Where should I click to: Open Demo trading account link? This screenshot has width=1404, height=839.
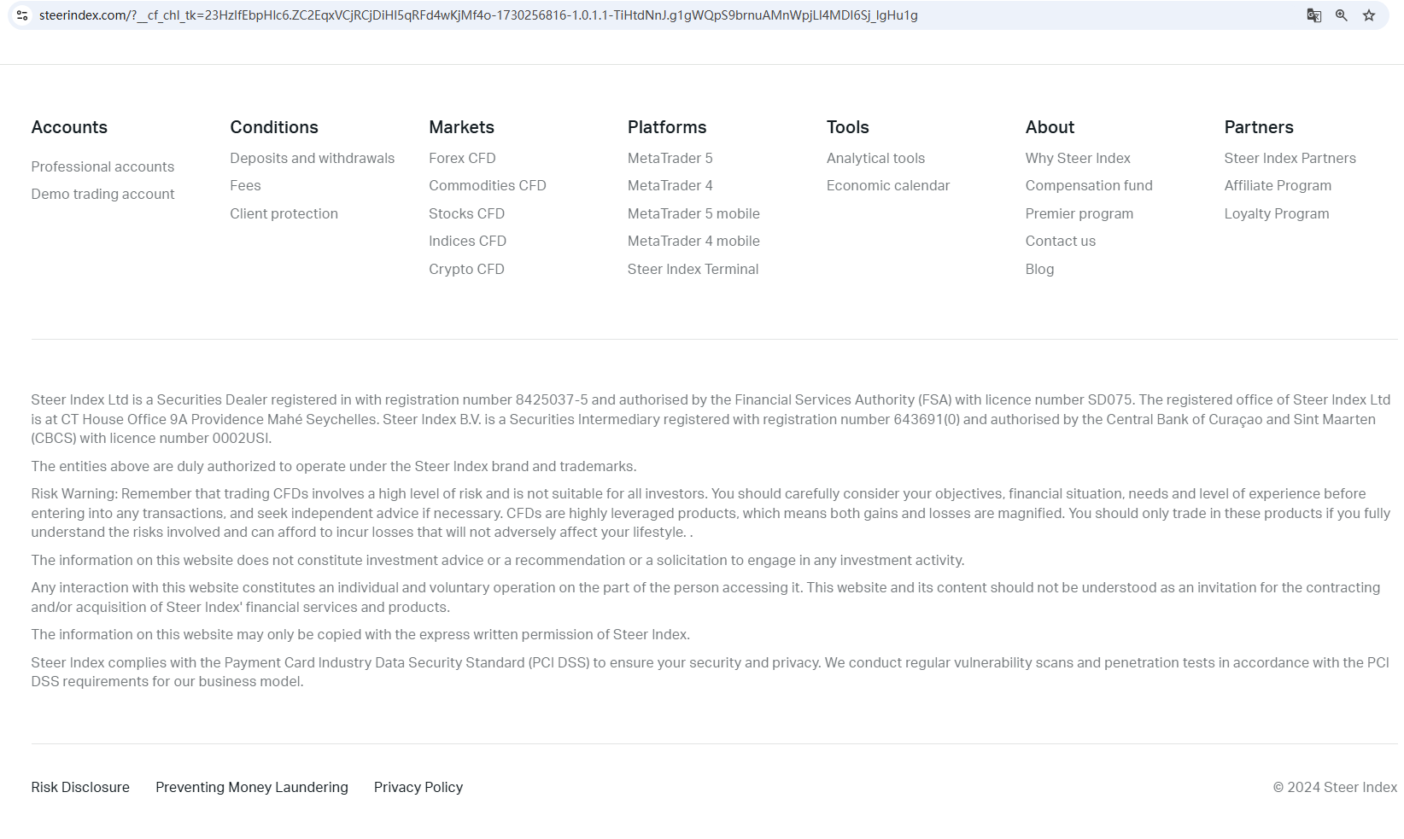[102, 194]
